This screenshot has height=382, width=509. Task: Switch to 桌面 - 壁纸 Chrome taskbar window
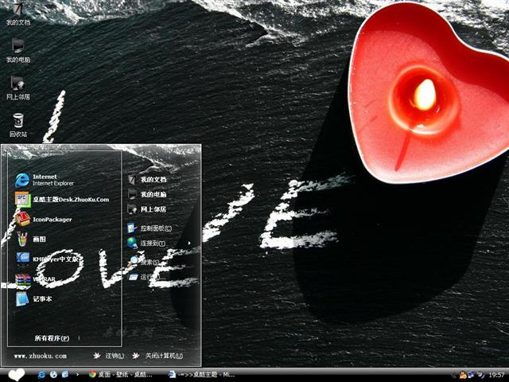coord(121,375)
